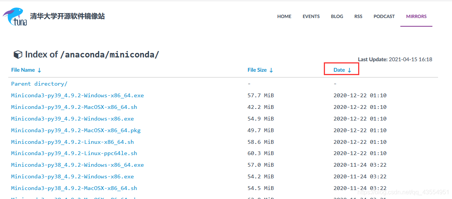Click the package box icon beside Index heading
Image resolution: width=452 pixels, height=199 pixels.
[x=18, y=54]
